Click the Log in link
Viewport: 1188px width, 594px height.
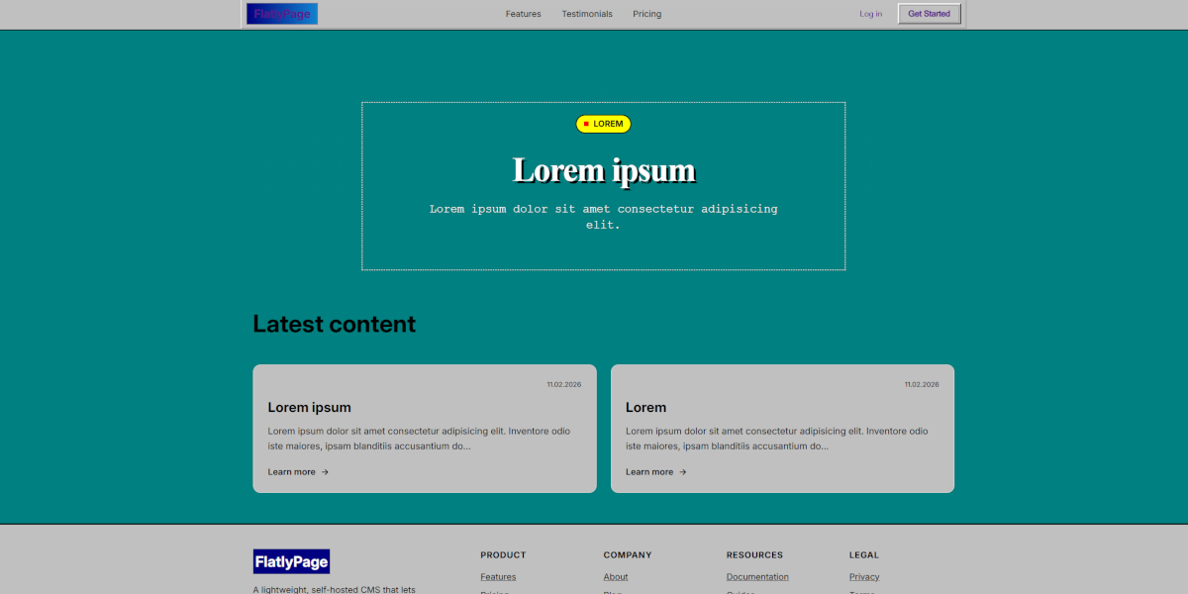point(870,14)
